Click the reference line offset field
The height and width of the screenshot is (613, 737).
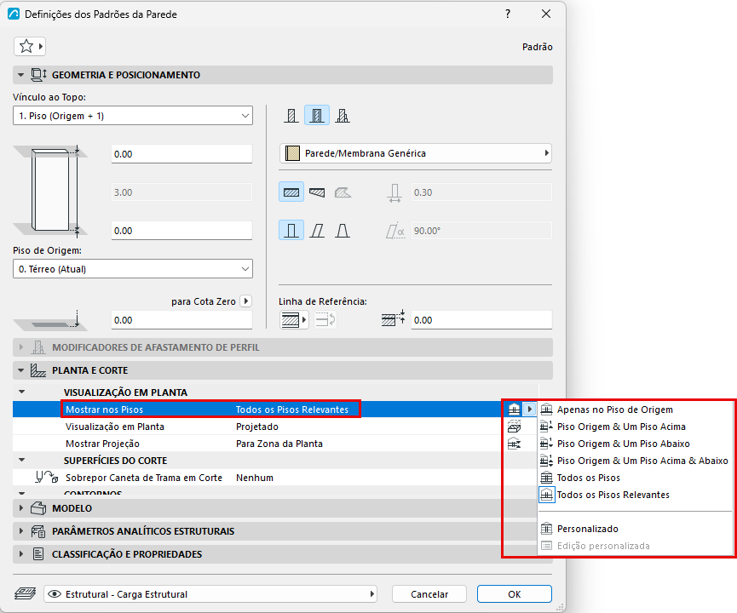point(481,320)
